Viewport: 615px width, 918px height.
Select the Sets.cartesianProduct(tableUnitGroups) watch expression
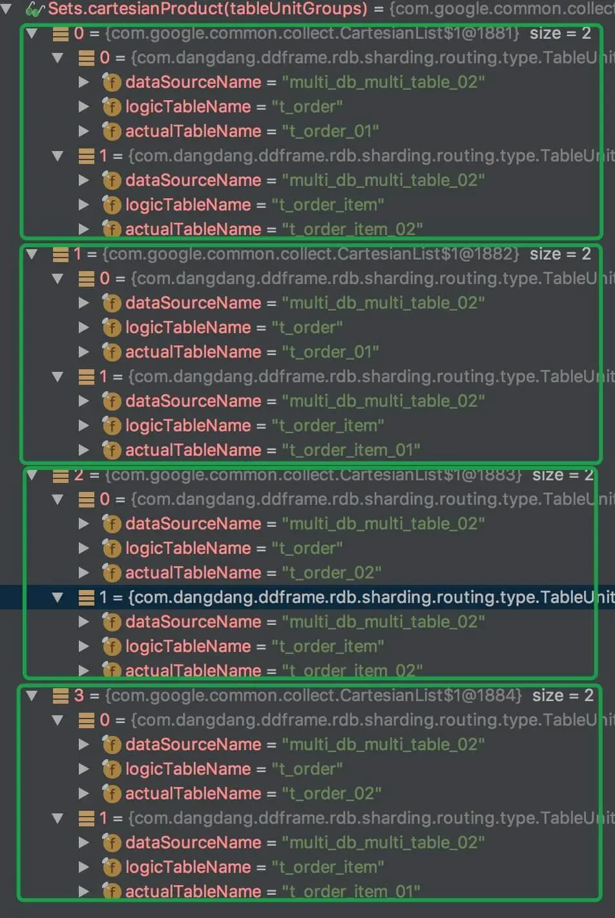pyautogui.click(x=207, y=9)
